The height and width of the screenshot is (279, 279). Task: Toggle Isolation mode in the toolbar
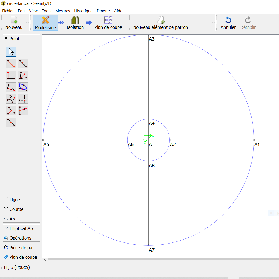coord(75,23)
